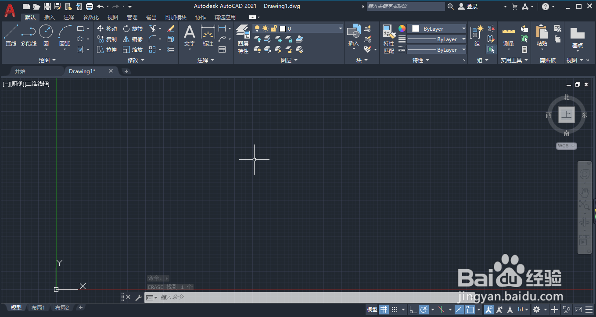Click the Plot printer icon in quick access toolbar
Screen dimensions: 596x317
[90, 6]
